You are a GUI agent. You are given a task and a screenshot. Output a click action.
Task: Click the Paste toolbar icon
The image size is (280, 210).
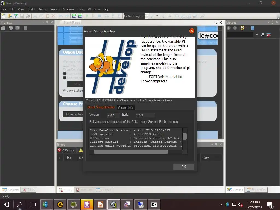click(47, 16)
